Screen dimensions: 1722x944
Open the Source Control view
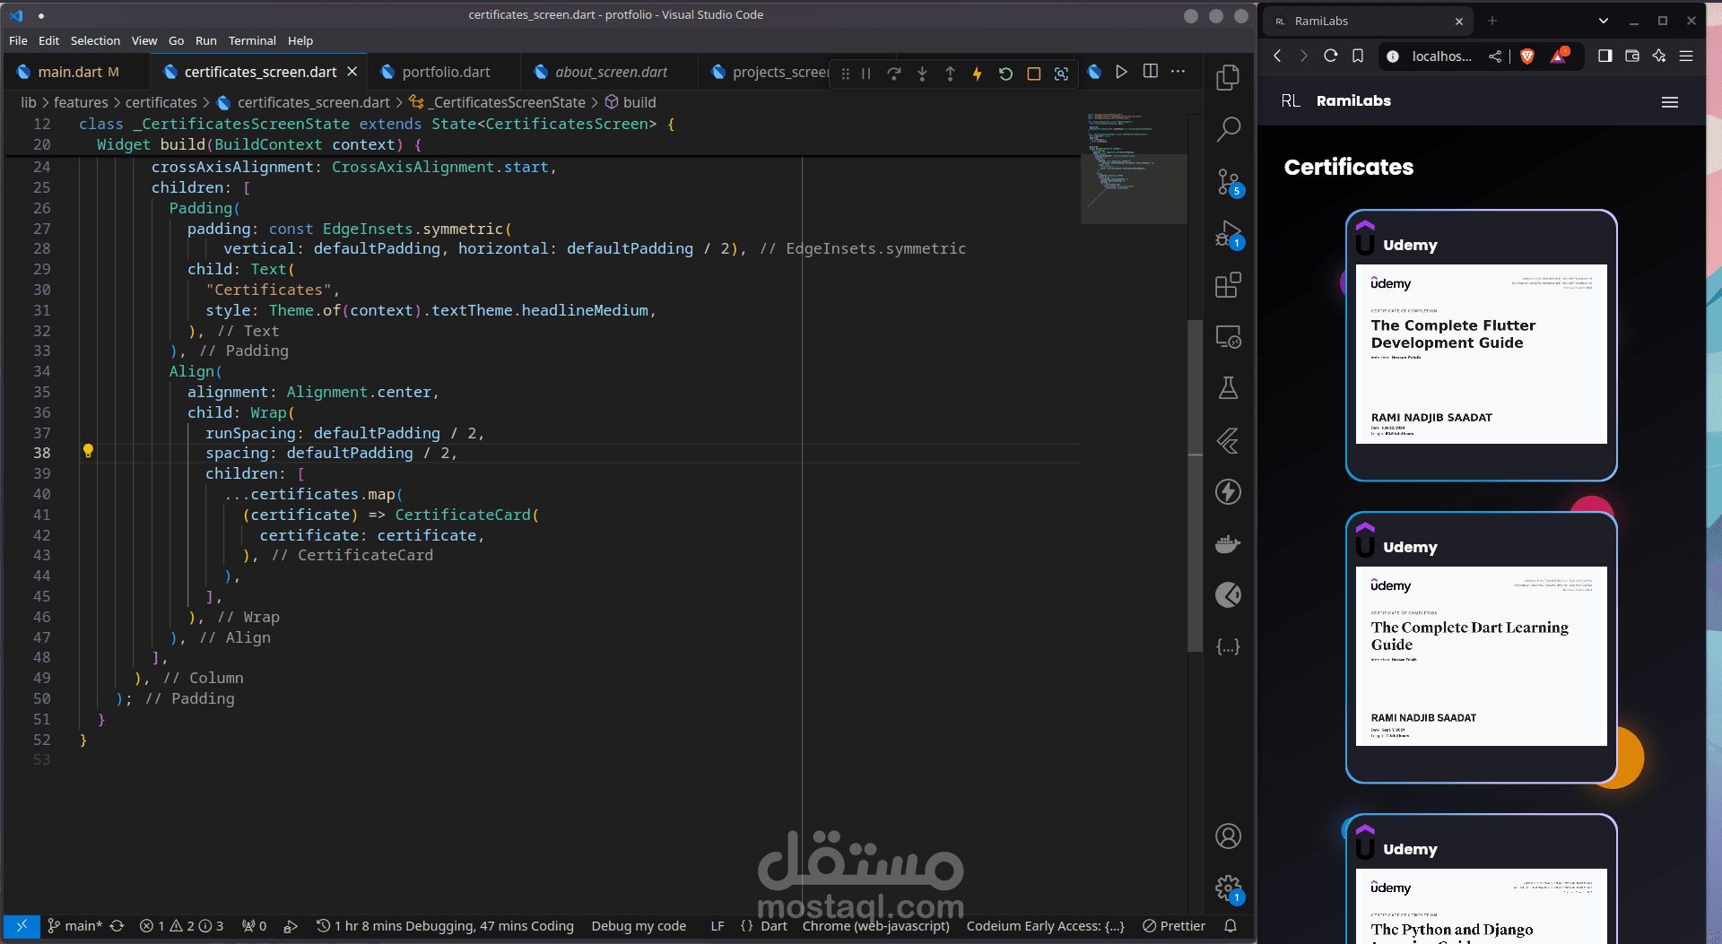tap(1228, 182)
